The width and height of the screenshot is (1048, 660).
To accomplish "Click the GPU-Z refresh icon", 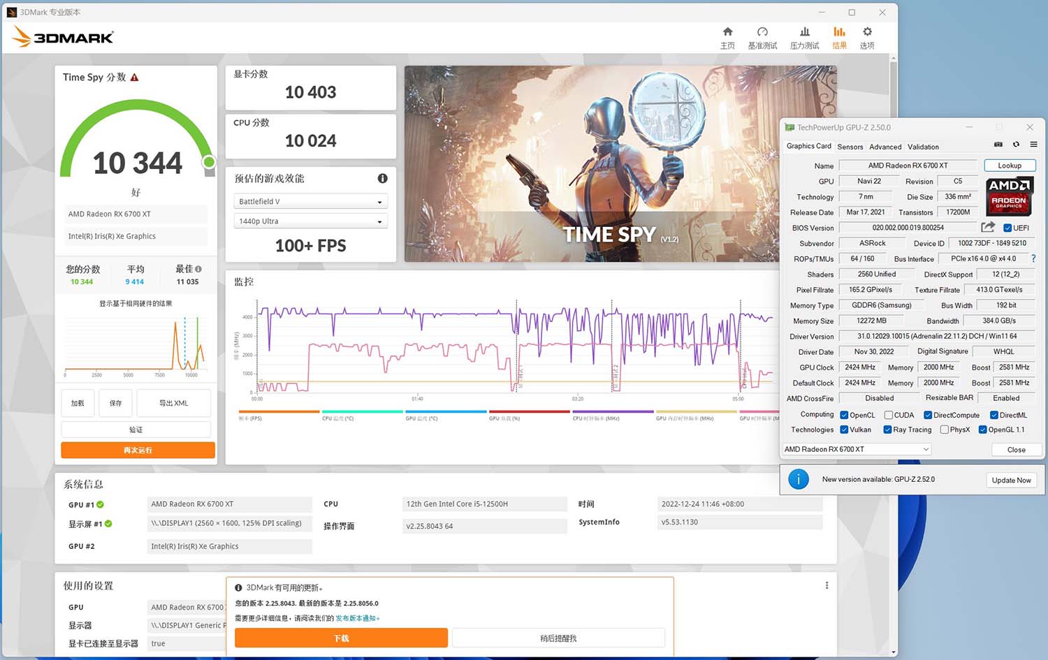I will pos(1016,145).
